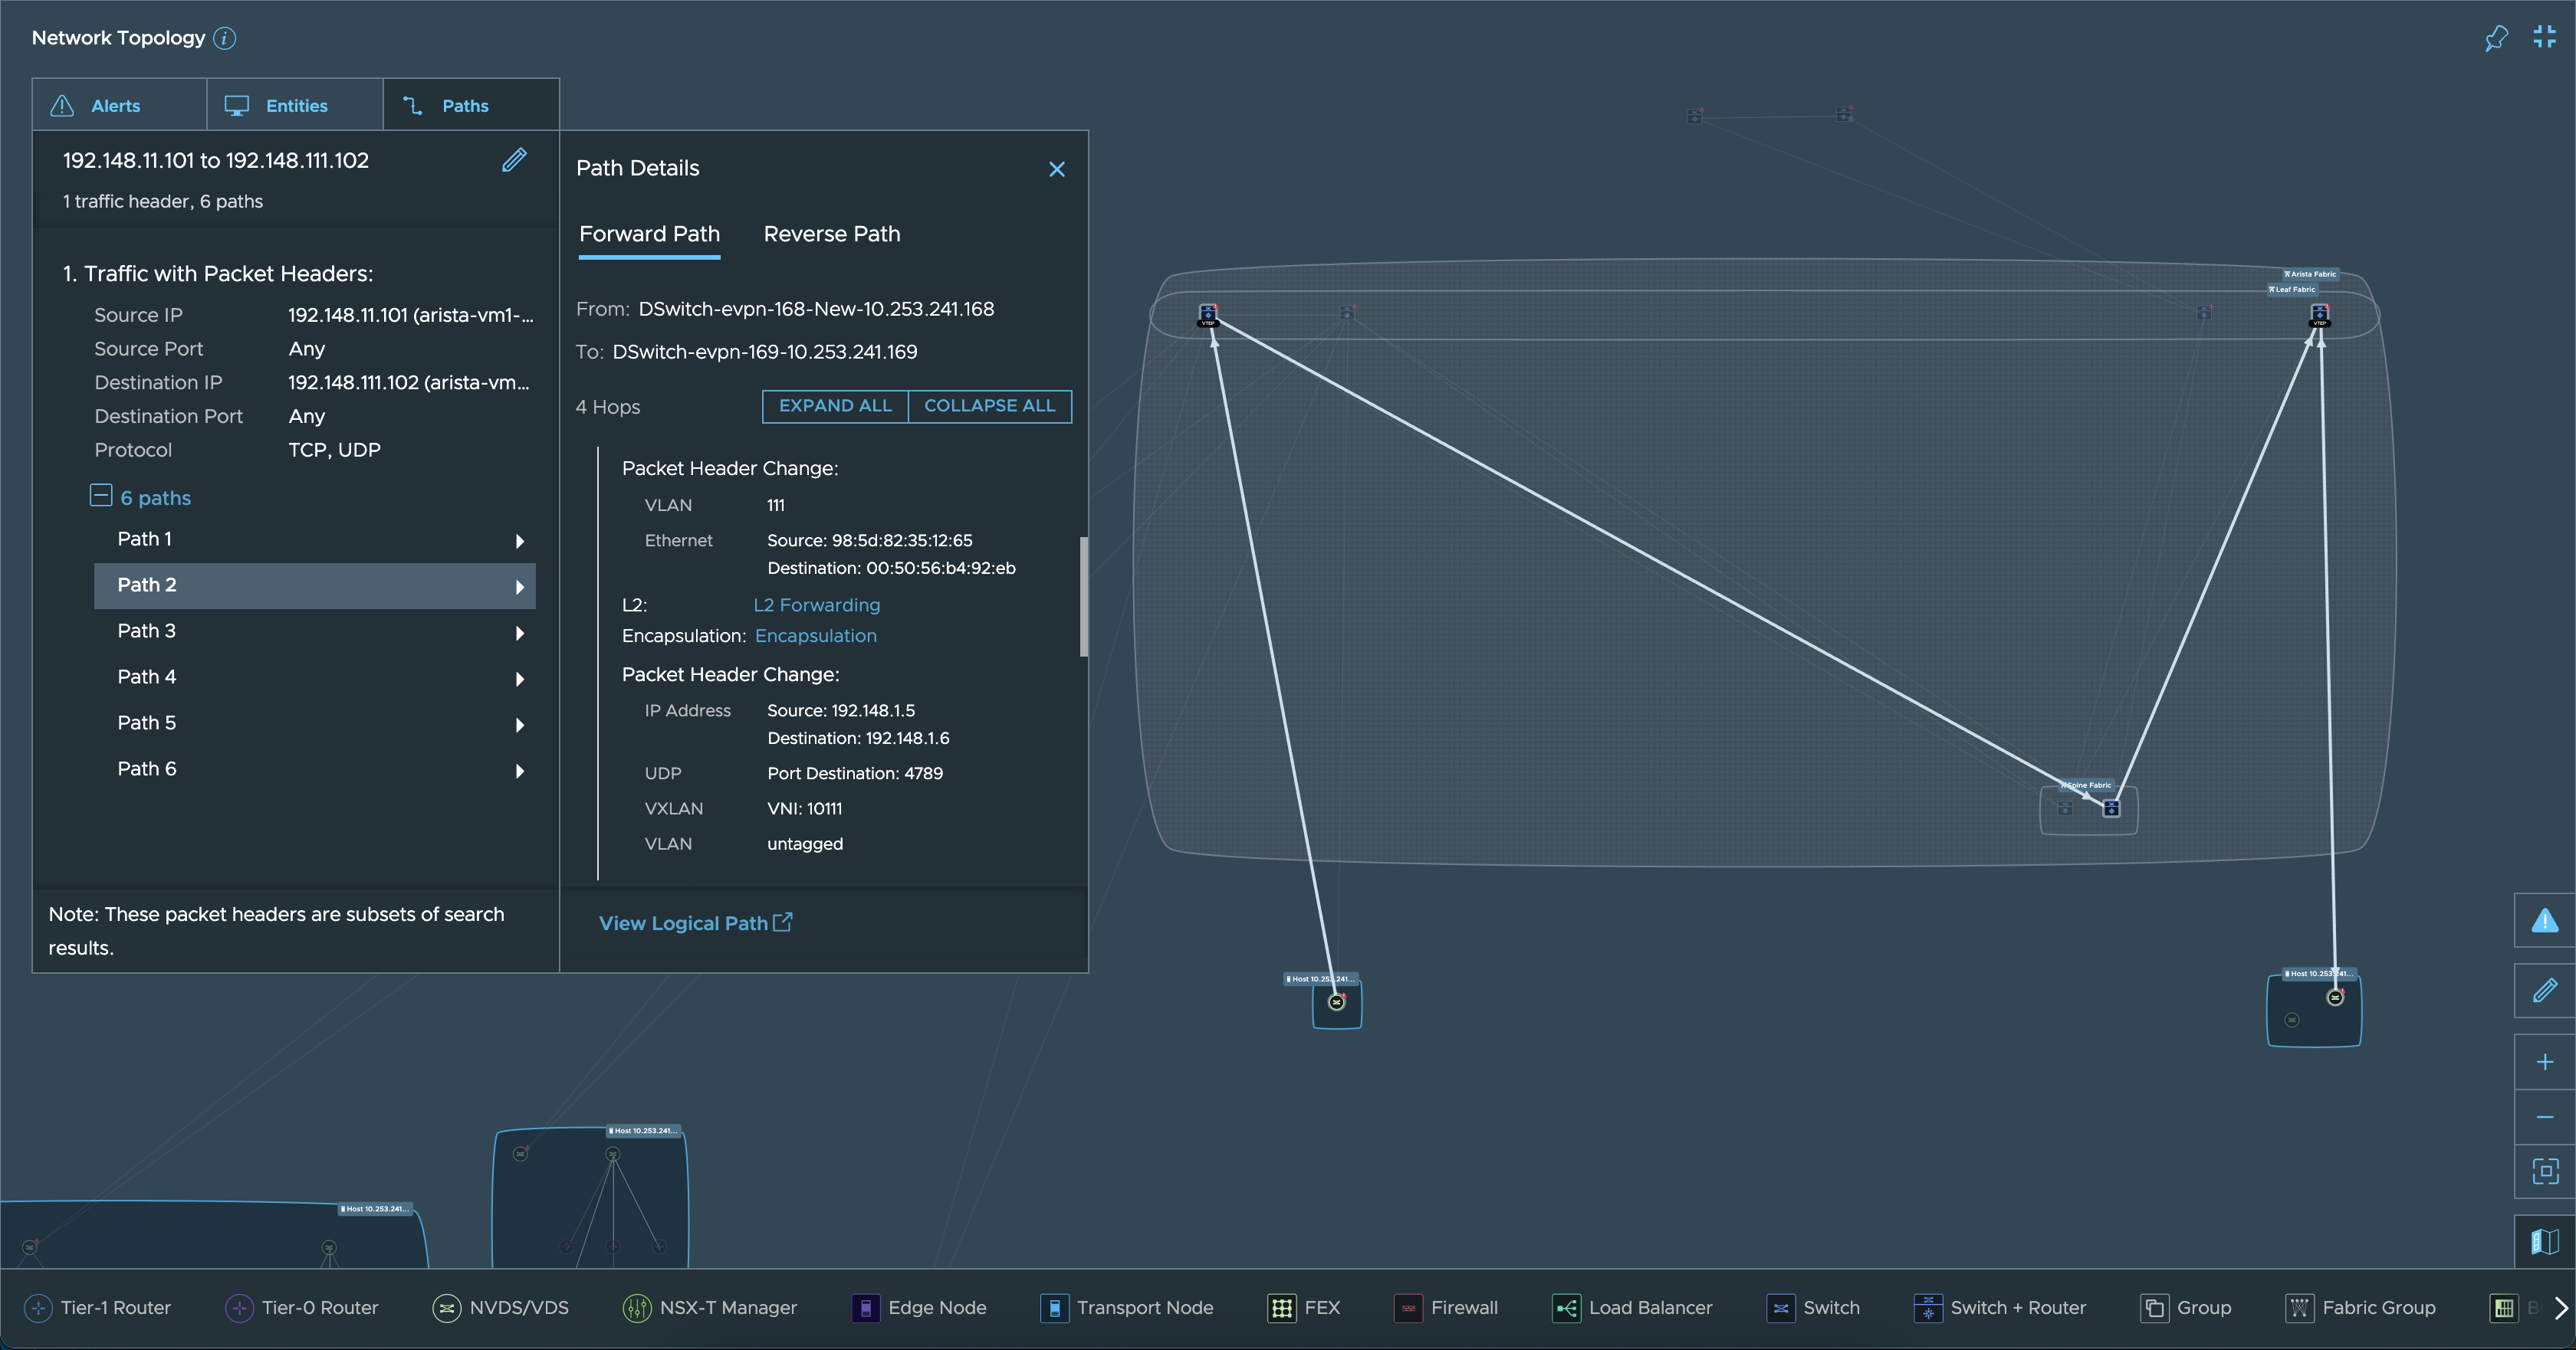This screenshot has height=1350, width=2576.
Task: Collapse all hops using COLLAPSE ALL
Action: (x=990, y=405)
